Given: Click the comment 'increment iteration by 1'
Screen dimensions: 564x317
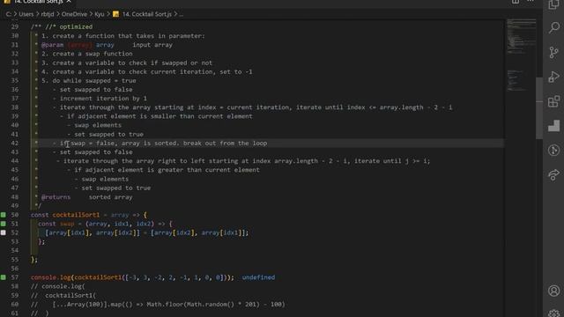Looking at the screenshot, I should pyautogui.click(x=103, y=98).
